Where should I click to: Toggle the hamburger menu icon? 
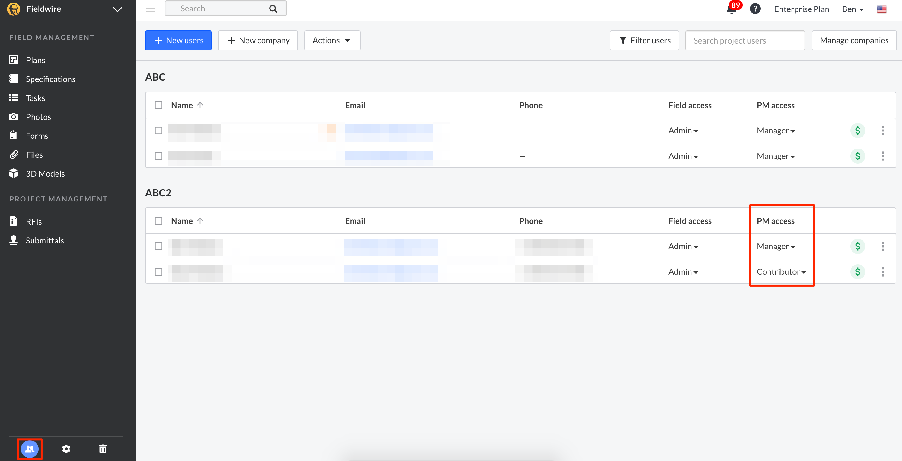point(151,9)
